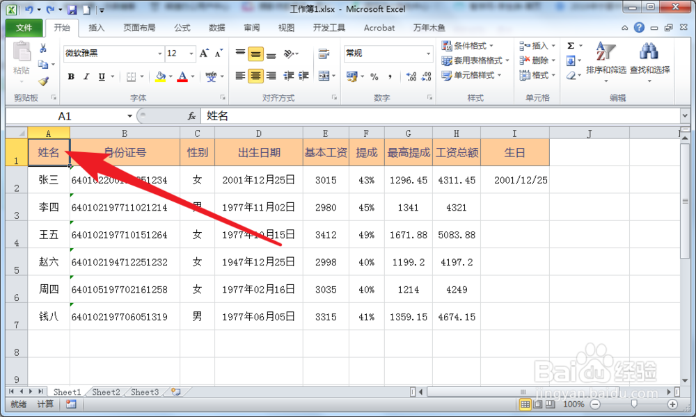The height and width of the screenshot is (417, 696).
Task: Toggle top vertical alignment
Action: point(240,54)
